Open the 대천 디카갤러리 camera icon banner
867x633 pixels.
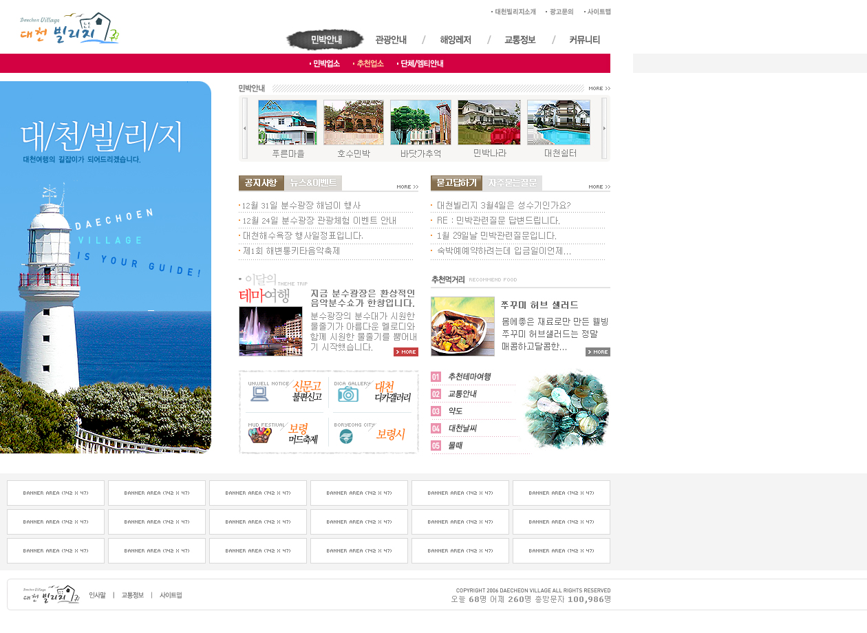[372, 391]
